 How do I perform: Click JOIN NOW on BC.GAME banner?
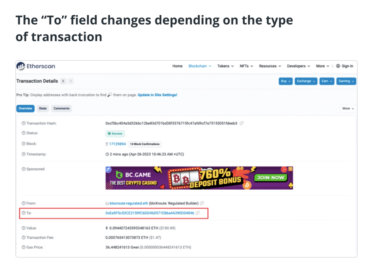[271, 177]
